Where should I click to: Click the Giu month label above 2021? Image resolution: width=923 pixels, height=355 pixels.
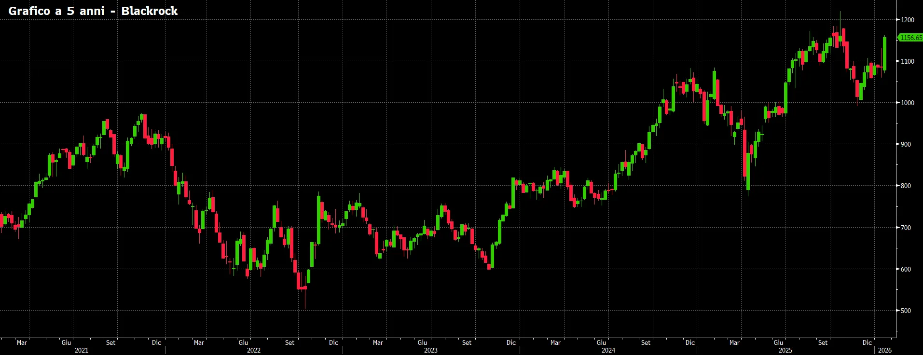point(67,342)
